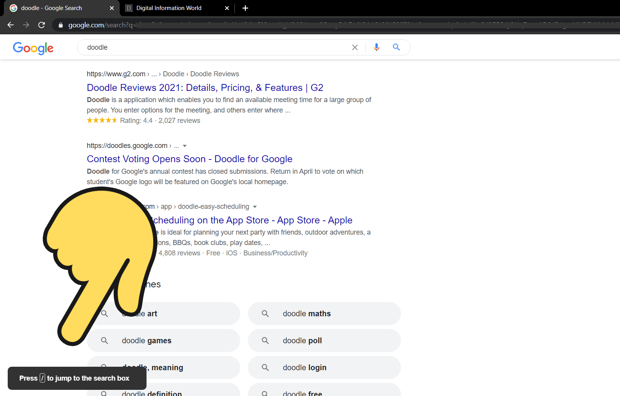Screen dimensions: 620x396
Task: Expand options arrow for doodle-easy-scheduling result
Action: [x=255, y=207]
